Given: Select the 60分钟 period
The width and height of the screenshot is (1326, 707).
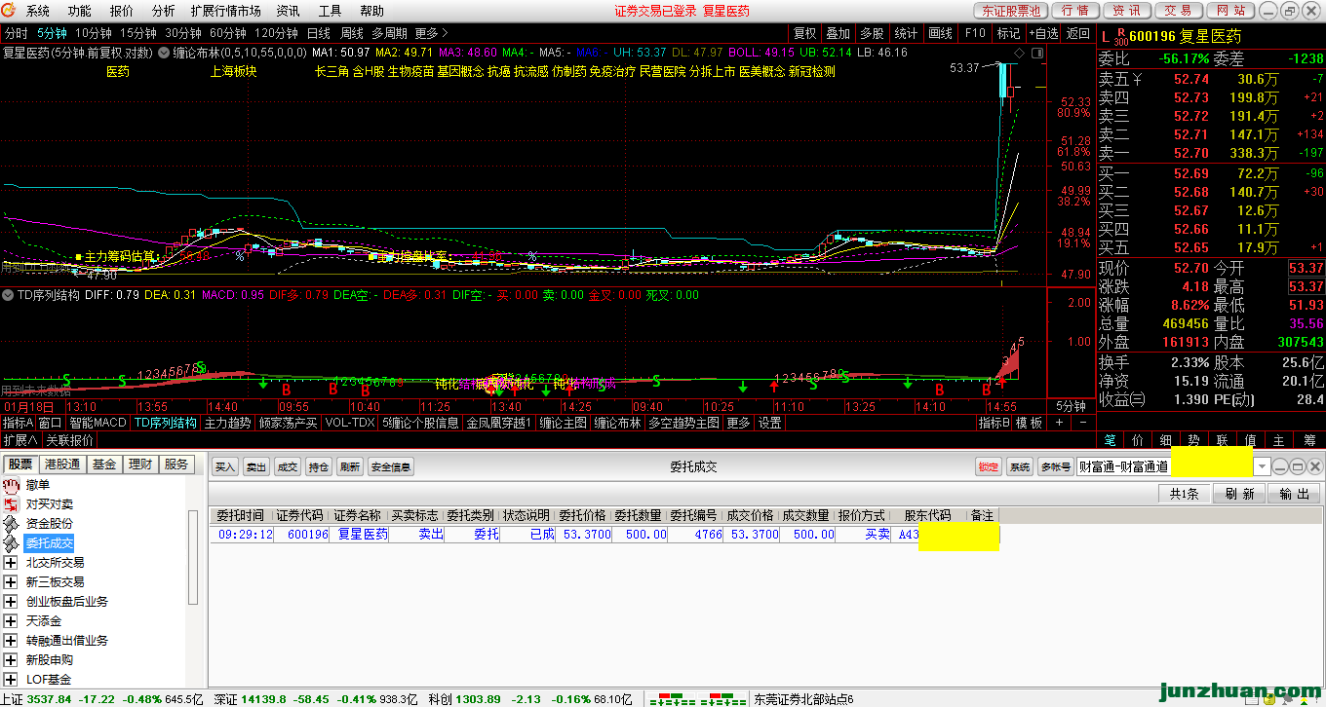Looking at the screenshot, I should pos(228,33).
